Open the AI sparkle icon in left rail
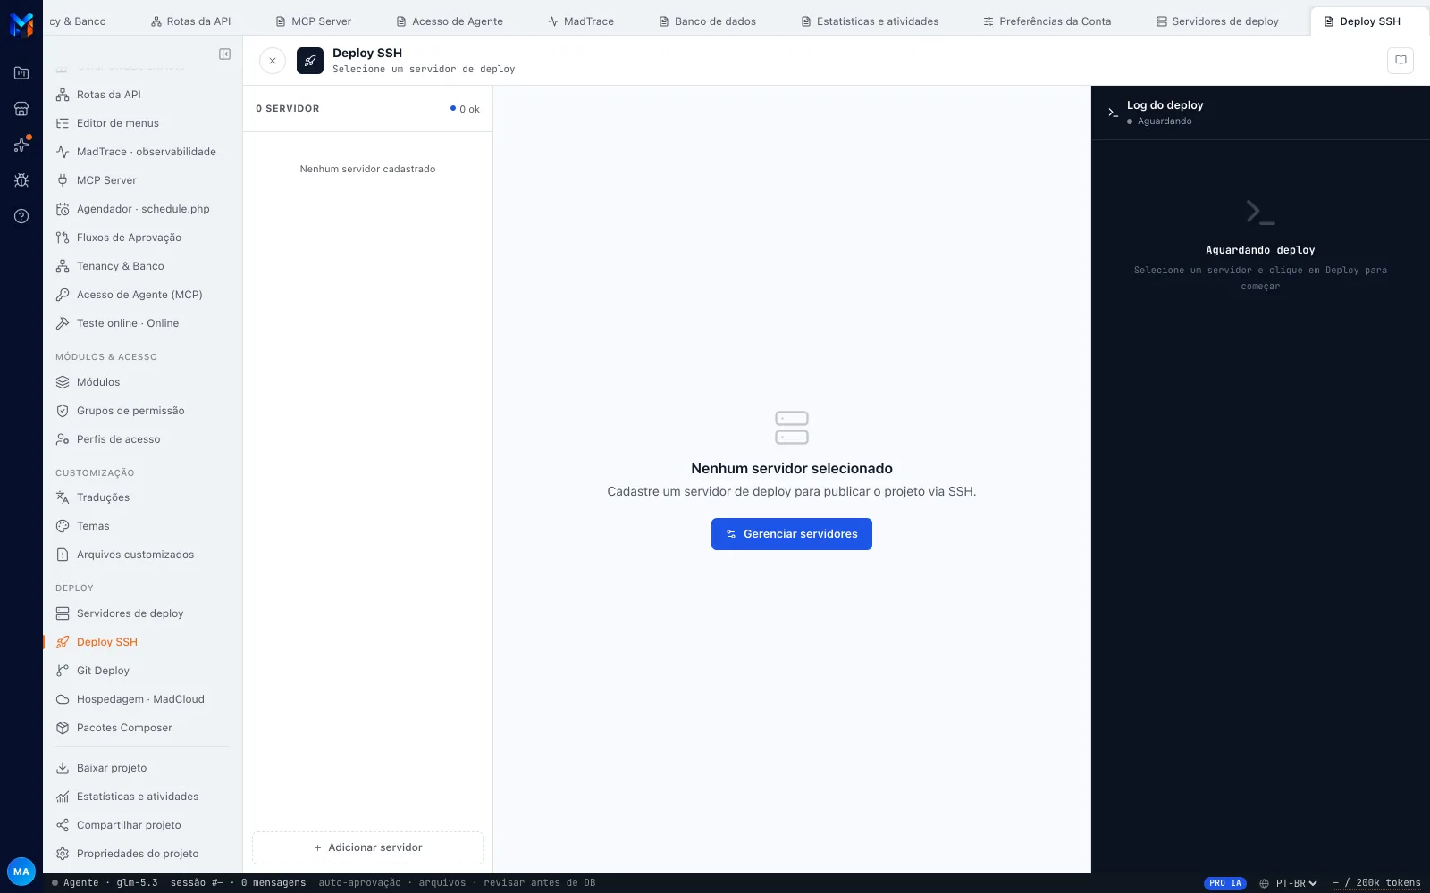Image resolution: width=1430 pixels, height=893 pixels. pyautogui.click(x=21, y=145)
